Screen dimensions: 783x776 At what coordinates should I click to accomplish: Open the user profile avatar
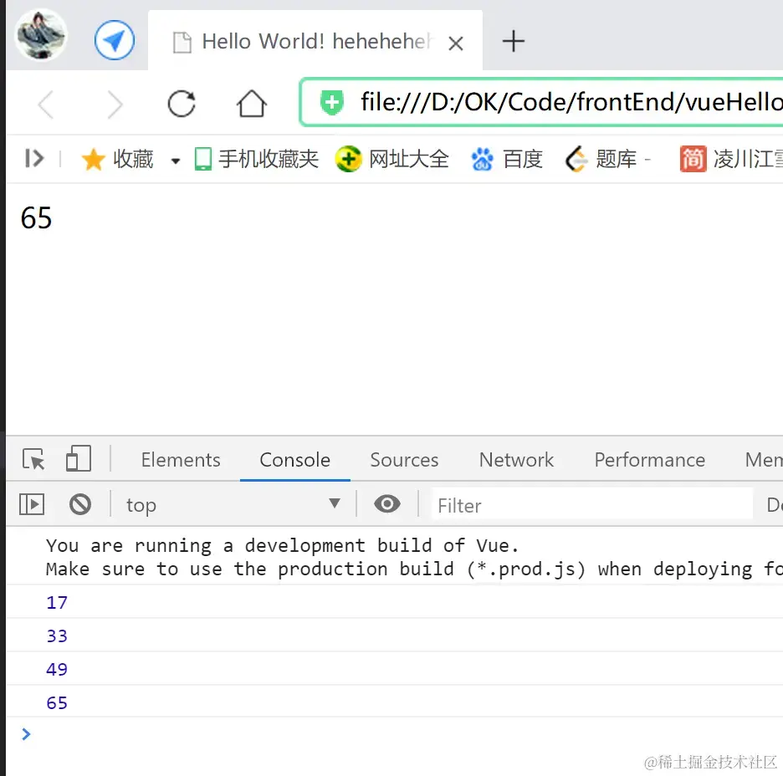41,35
